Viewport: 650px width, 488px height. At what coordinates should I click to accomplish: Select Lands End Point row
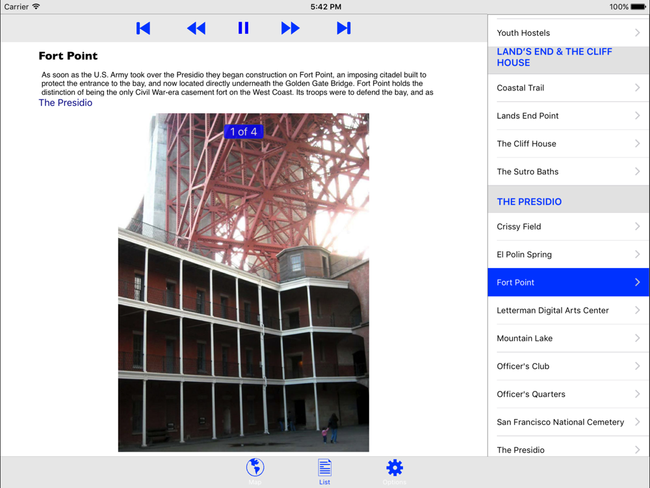pyautogui.click(x=568, y=116)
